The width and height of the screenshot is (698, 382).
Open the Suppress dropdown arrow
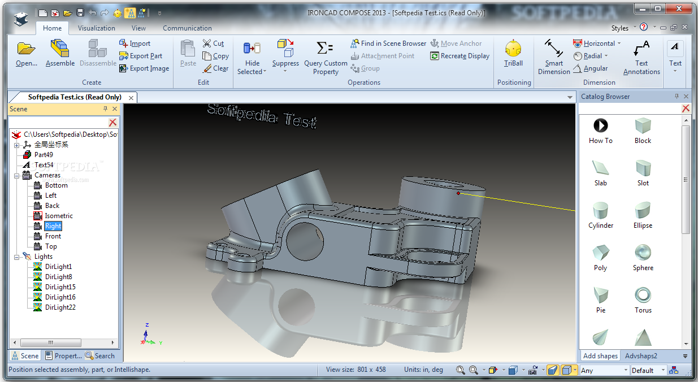(x=285, y=71)
